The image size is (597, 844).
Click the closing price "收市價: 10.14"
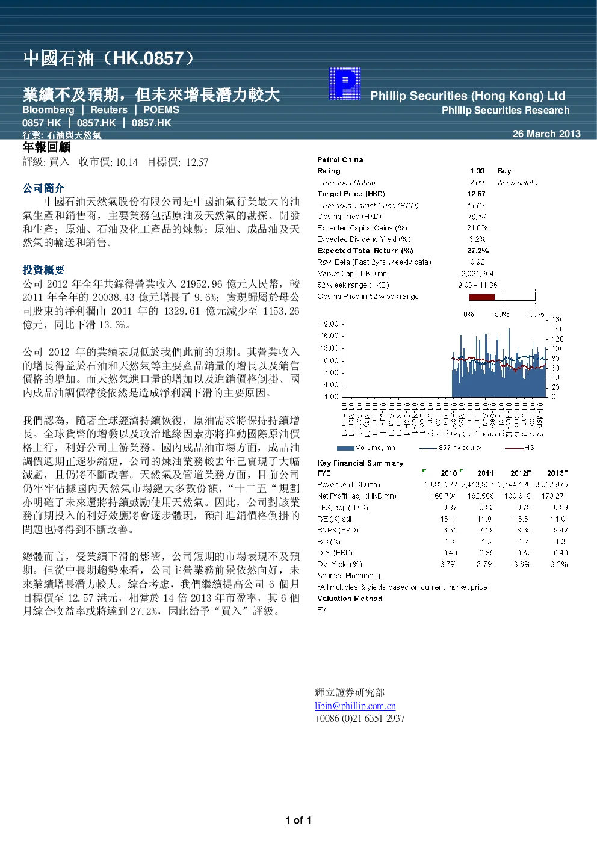(x=108, y=162)
